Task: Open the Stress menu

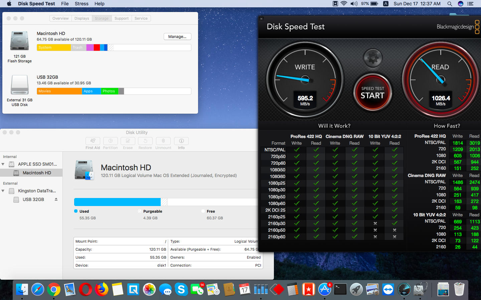Action: click(x=82, y=4)
